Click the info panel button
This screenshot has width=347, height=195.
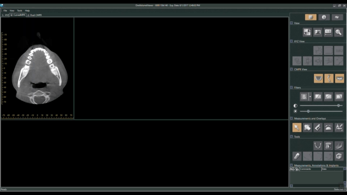pyautogui.click(x=324, y=17)
